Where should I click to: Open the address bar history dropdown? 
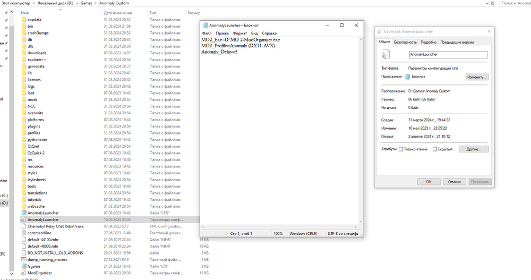pyautogui.click(x=487, y=3)
